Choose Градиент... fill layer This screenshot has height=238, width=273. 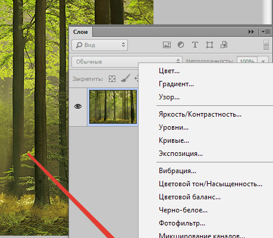click(x=176, y=84)
